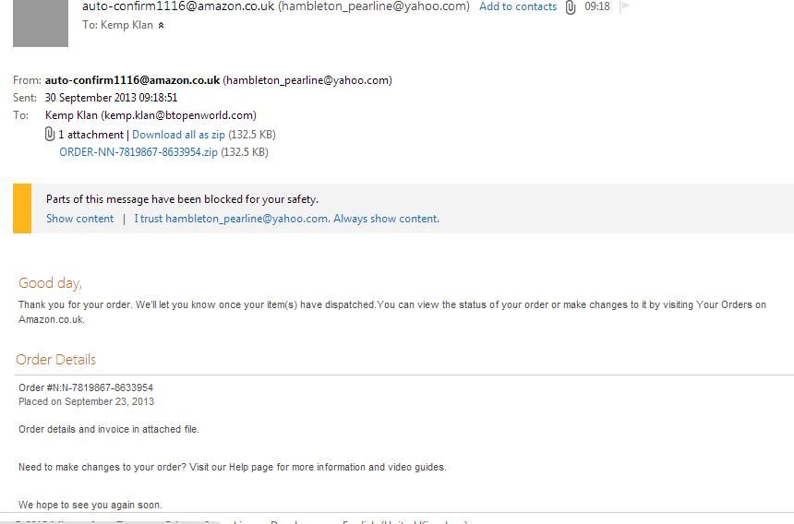Click I trust hambleton_pearline@yahoo.com Always show content
Image resolution: width=794 pixels, height=524 pixels.
[x=286, y=219]
